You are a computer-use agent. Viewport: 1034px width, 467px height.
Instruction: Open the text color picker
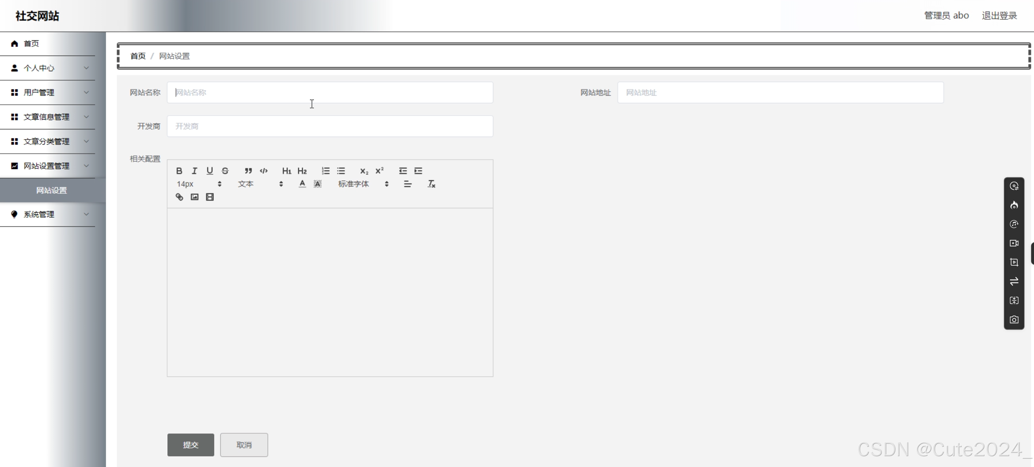[302, 184]
